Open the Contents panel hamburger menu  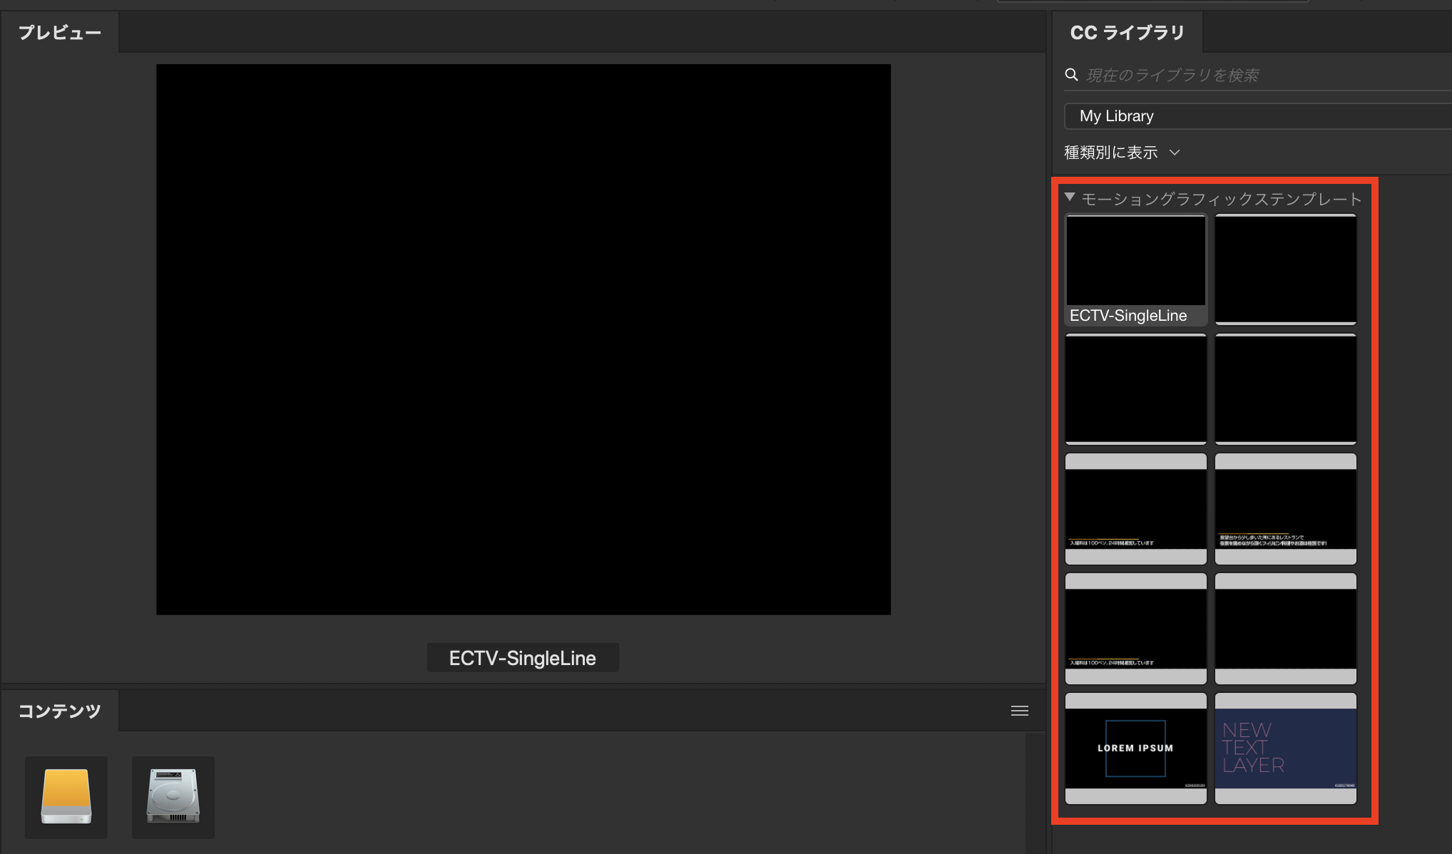coord(1019,711)
